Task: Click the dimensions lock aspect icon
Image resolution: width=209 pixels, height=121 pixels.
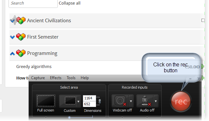Action: pyautogui.click(x=100, y=101)
